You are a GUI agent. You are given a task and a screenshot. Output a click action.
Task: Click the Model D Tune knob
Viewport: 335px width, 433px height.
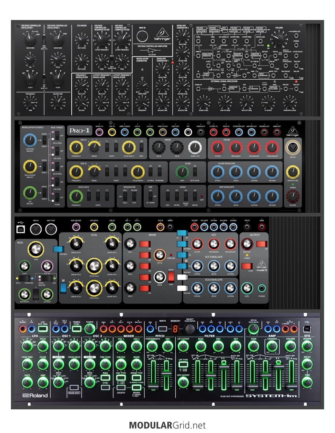coord(36,249)
